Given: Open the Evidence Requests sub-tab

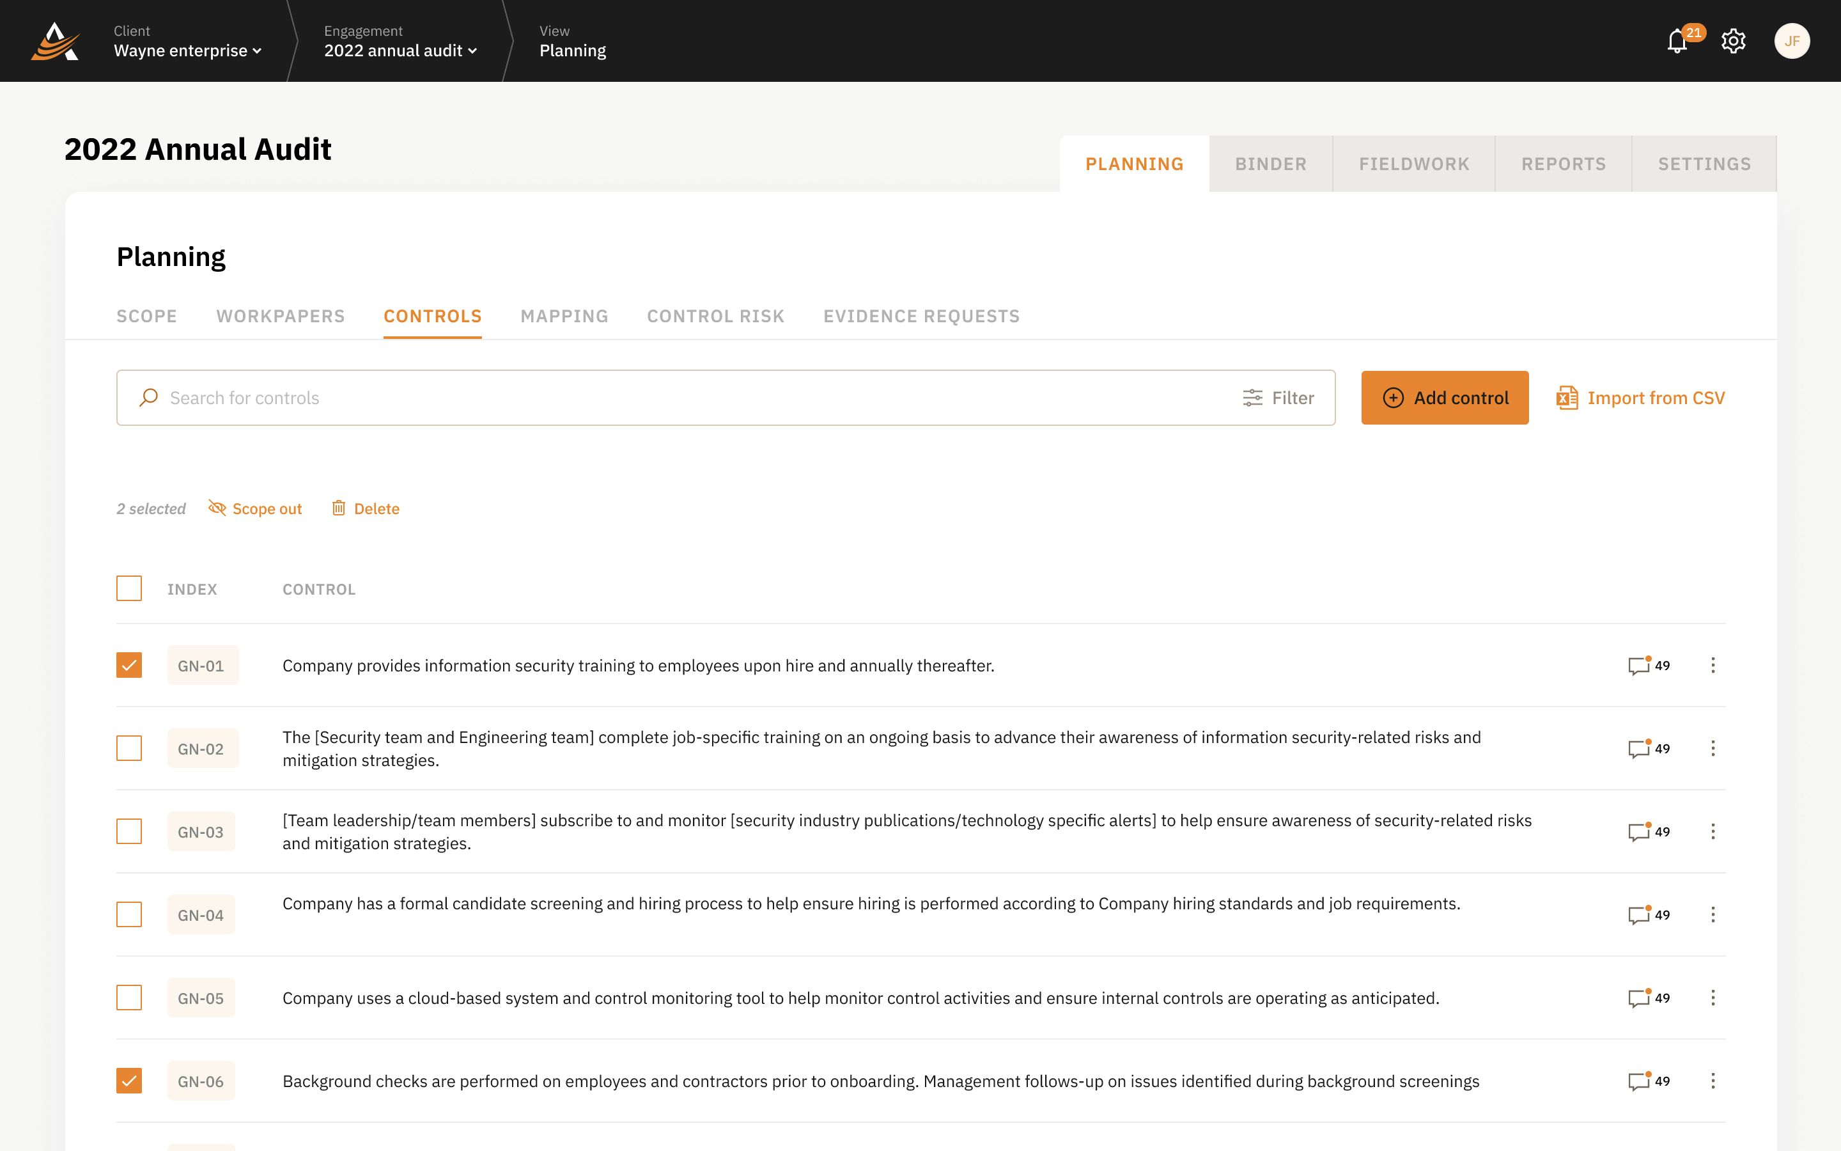Looking at the screenshot, I should pyautogui.click(x=921, y=316).
